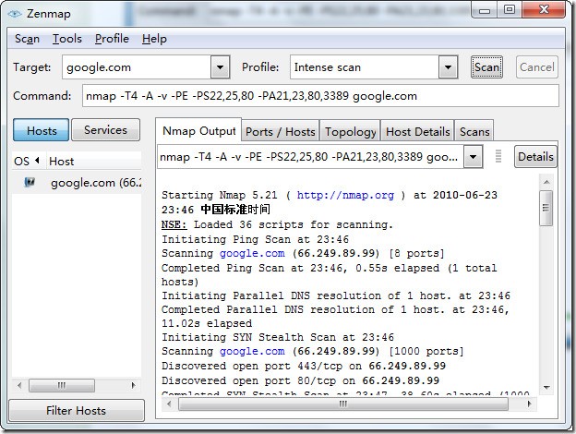Screen dimensions: 576x434
Task: Click the Scan button
Action: 486,67
